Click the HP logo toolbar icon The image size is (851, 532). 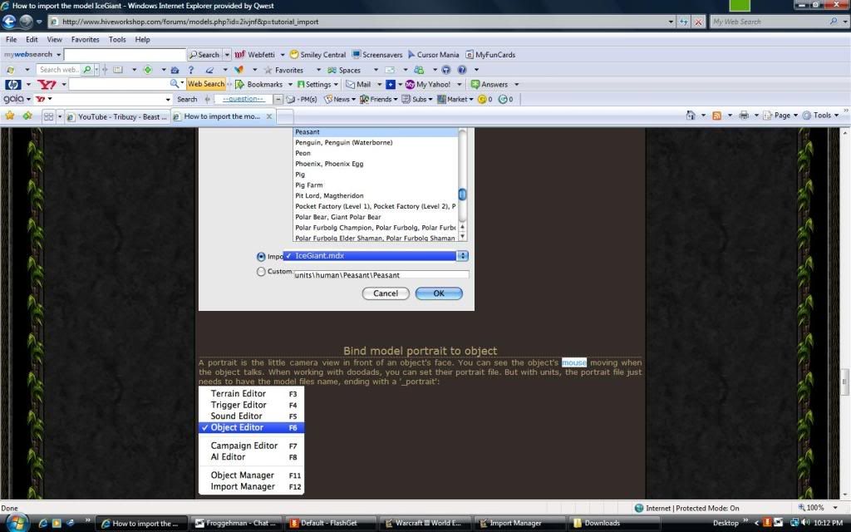pos(13,85)
